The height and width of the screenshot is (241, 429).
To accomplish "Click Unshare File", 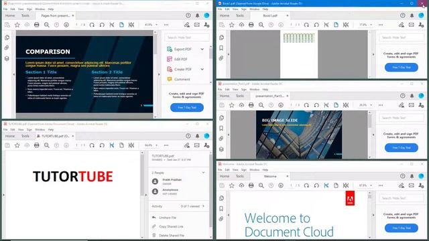I will coord(168,218).
